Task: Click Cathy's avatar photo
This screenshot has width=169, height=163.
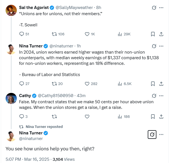Action: pyautogui.click(x=11, y=98)
